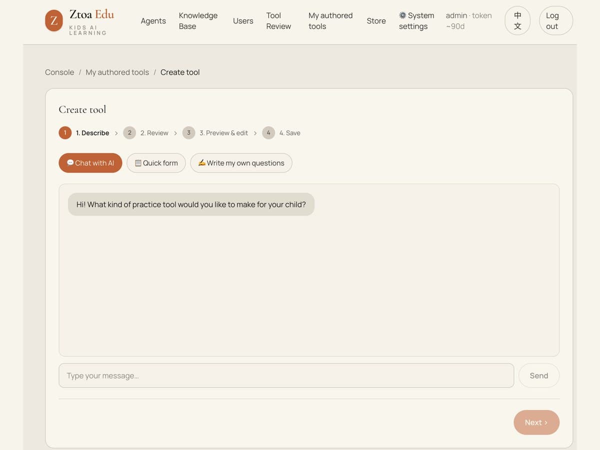Select step 4 circle of Save
Image resolution: width=600 pixels, height=450 pixels.
268,132
